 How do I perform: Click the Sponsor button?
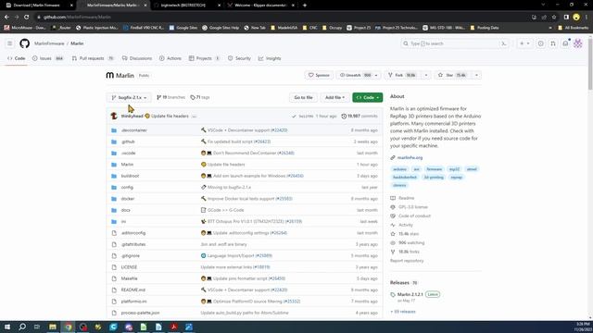[319, 75]
